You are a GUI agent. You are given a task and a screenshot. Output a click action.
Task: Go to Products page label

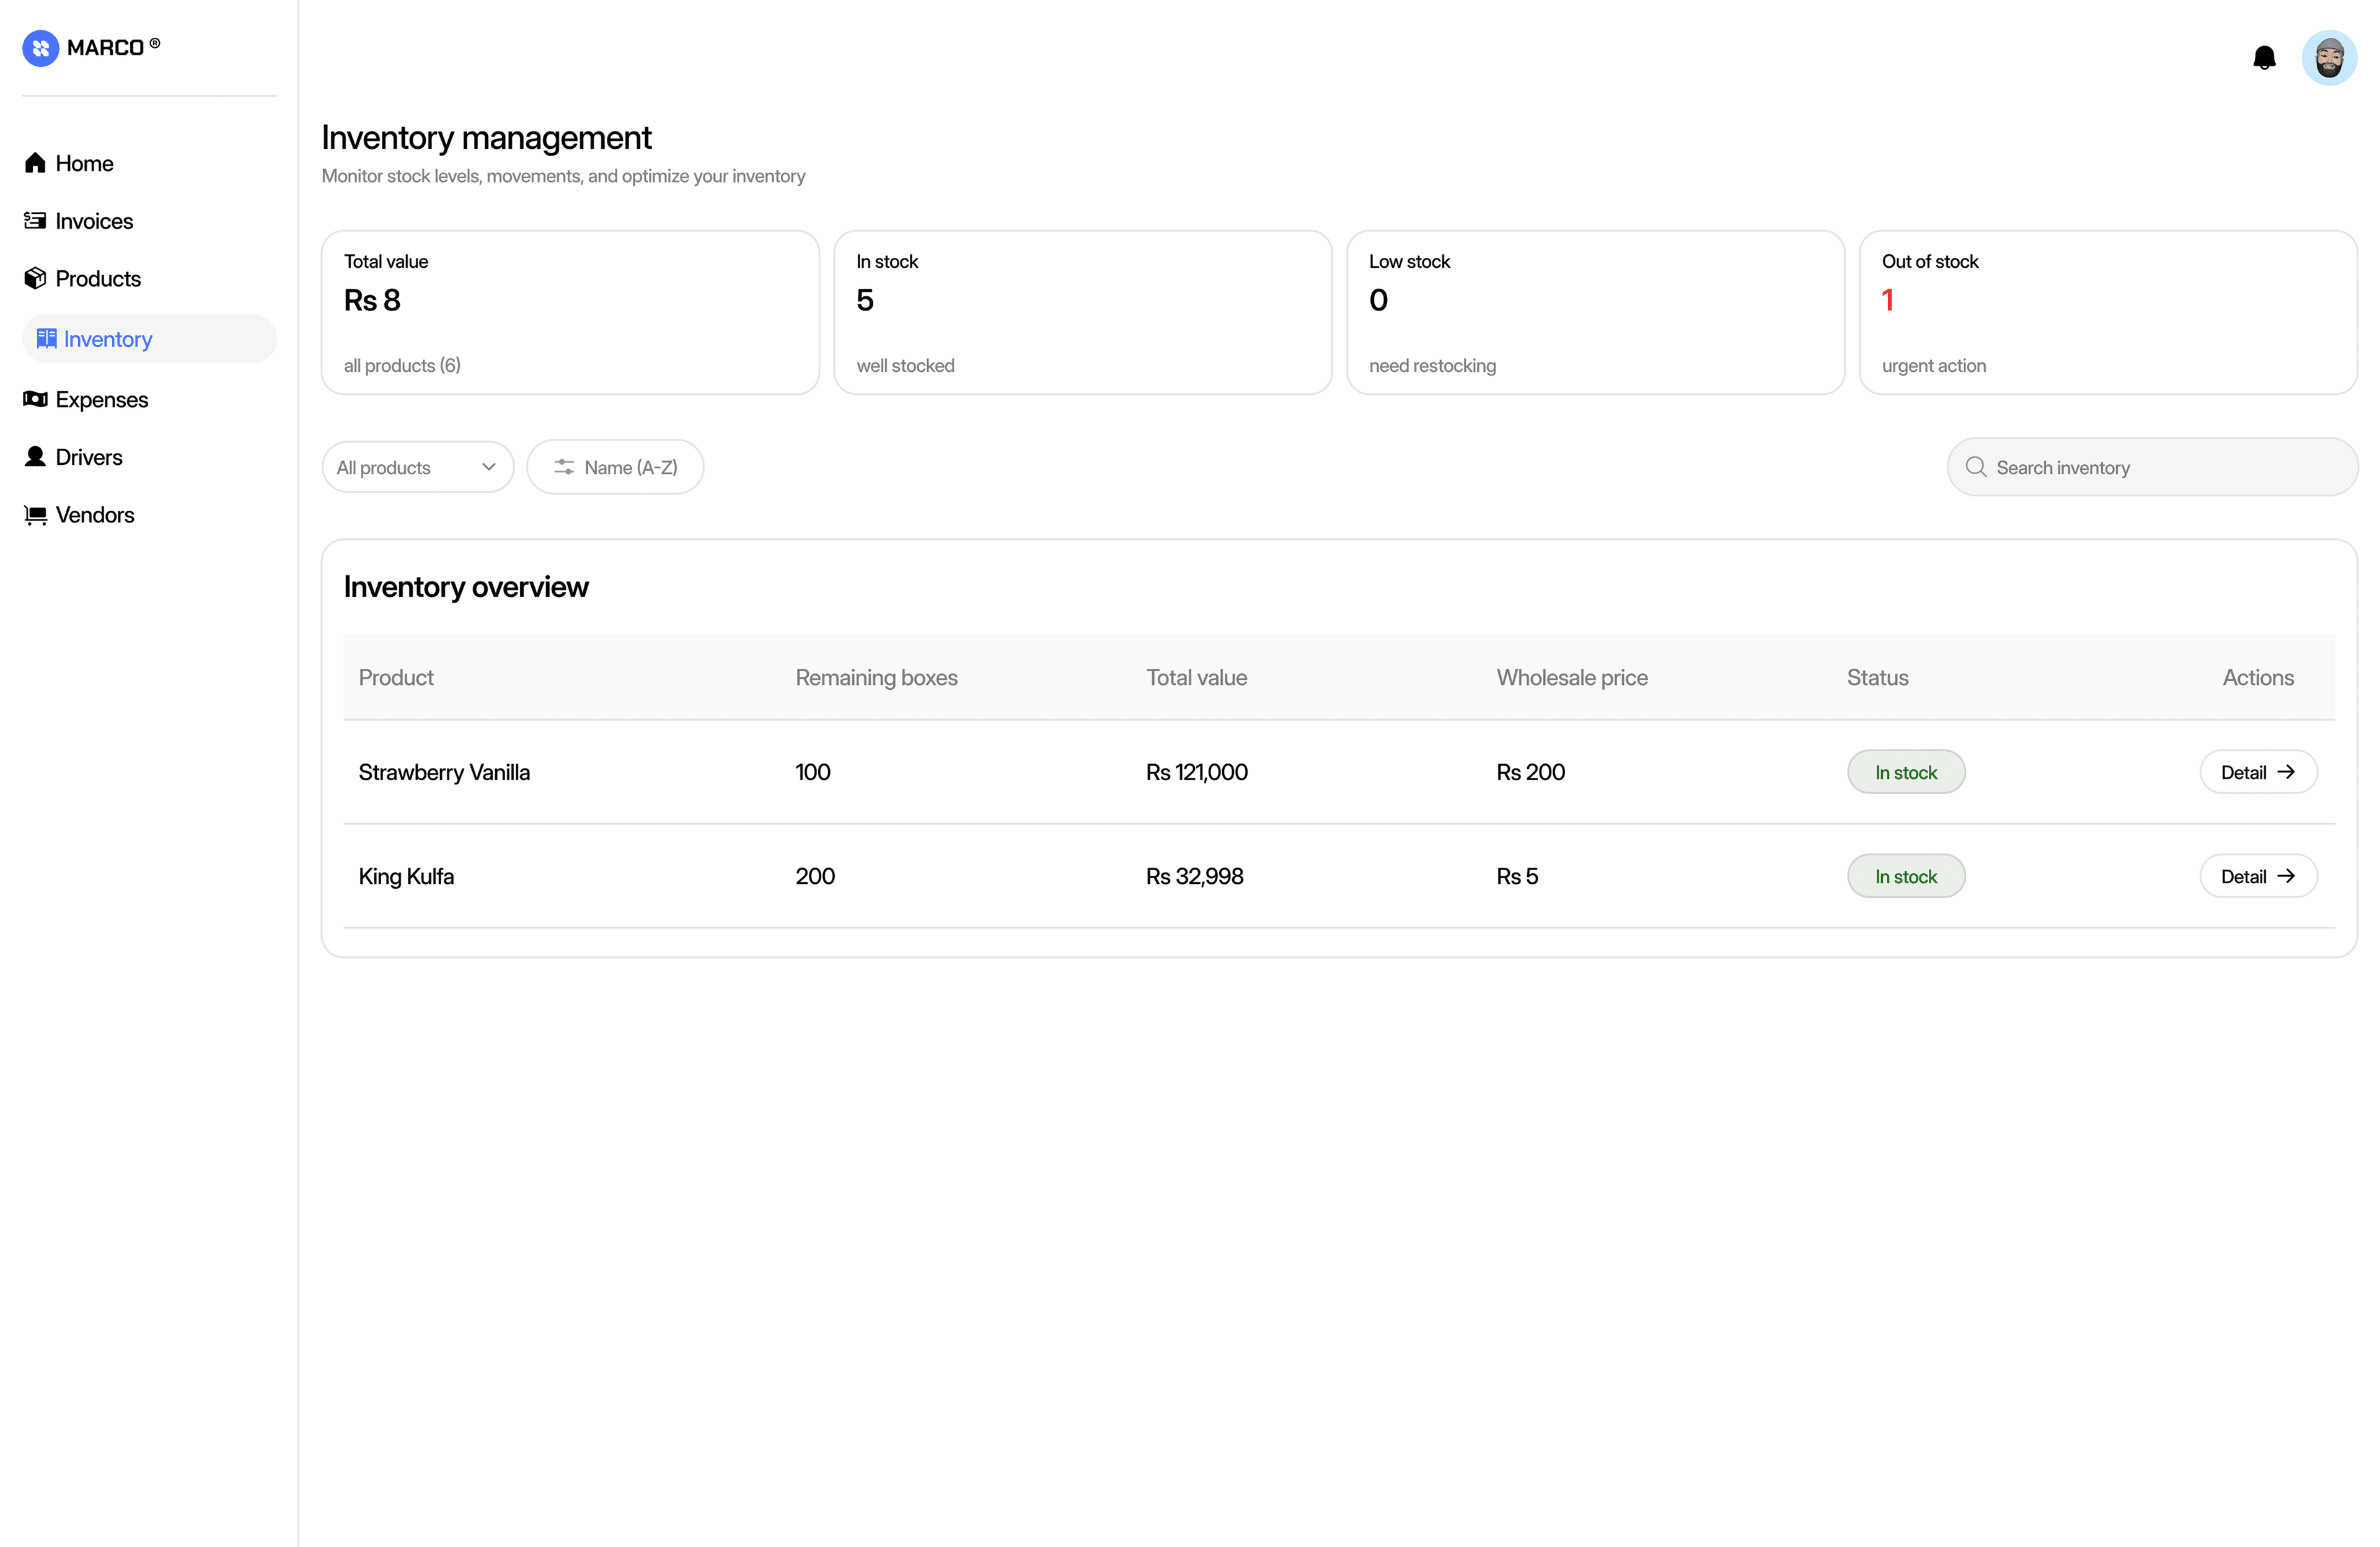coord(98,278)
